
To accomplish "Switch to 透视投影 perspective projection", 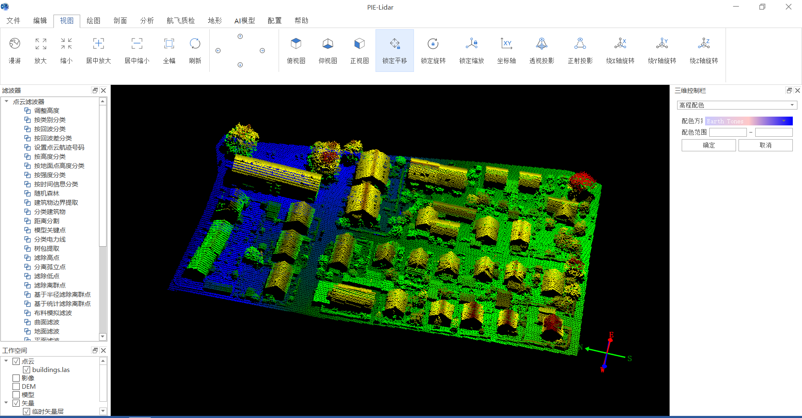I will (542, 44).
